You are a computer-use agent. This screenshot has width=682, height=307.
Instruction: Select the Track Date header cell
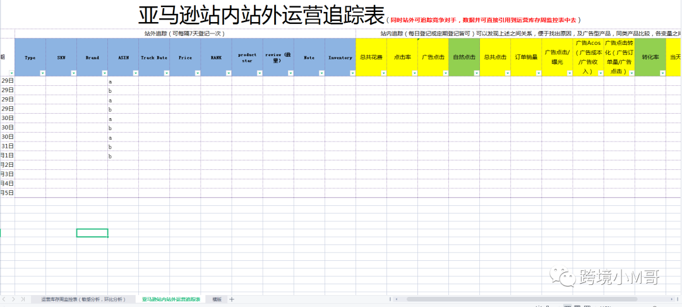pyautogui.click(x=155, y=57)
